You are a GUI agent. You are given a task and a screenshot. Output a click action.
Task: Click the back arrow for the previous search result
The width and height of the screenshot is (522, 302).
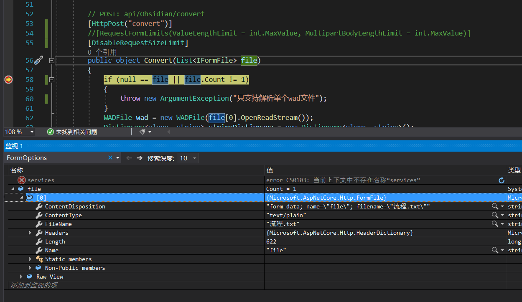pos(129,158)
